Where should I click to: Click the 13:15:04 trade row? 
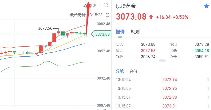click(162, 80)
